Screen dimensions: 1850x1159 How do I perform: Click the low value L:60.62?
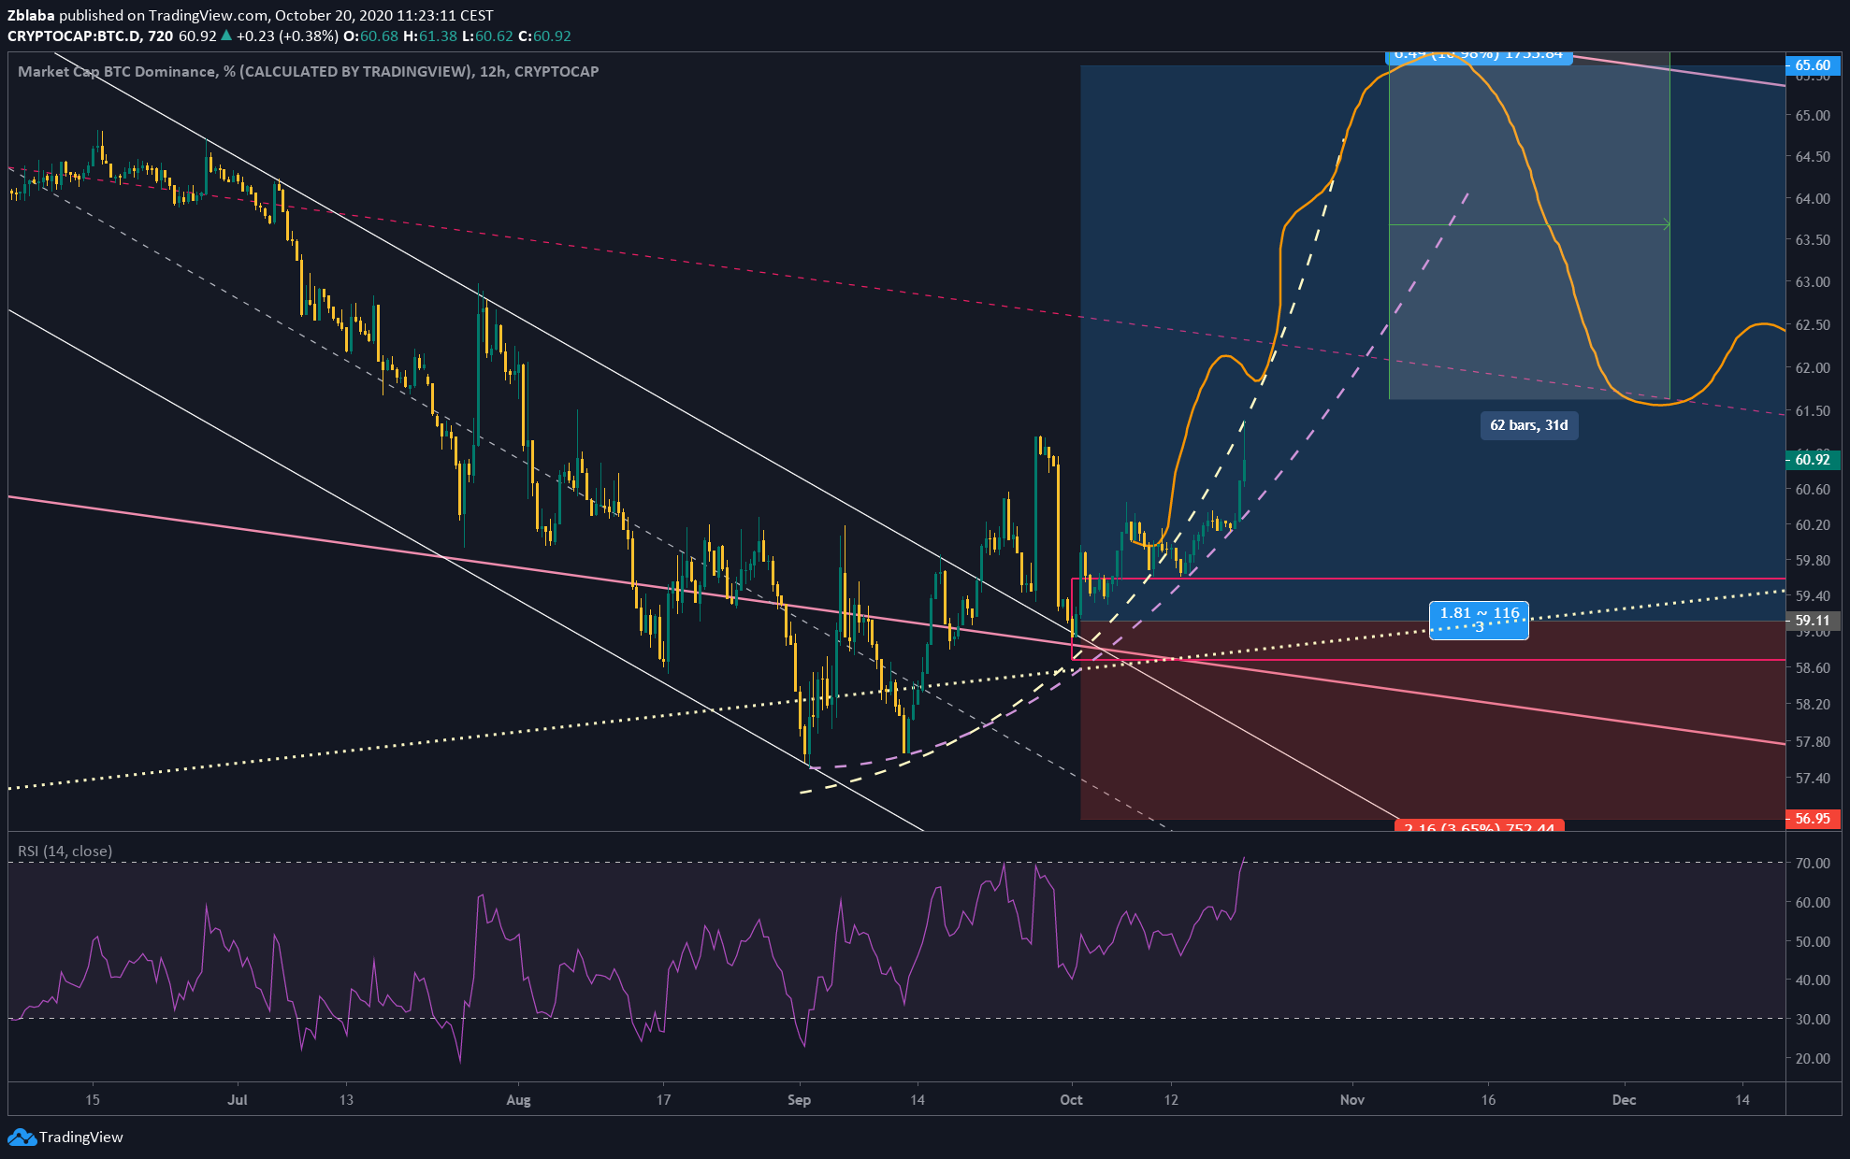(x=487, y=36)
